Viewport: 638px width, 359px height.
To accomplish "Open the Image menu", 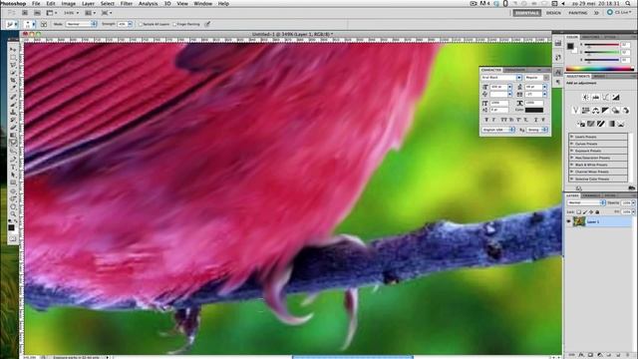I will point(69,3).
